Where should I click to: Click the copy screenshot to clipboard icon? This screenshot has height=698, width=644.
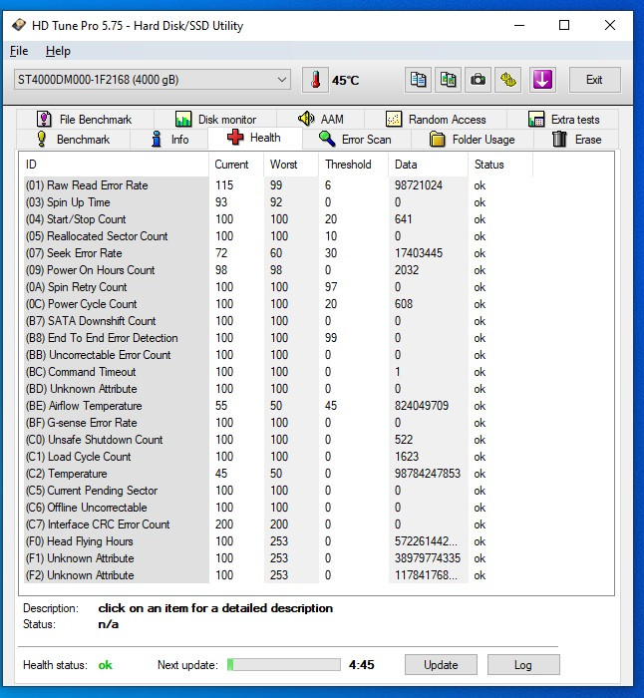(449, 80)
